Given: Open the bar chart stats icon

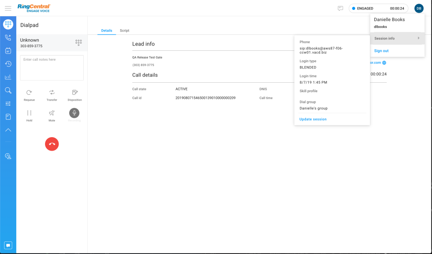Looking at the screenshot, I should (8, 77).
